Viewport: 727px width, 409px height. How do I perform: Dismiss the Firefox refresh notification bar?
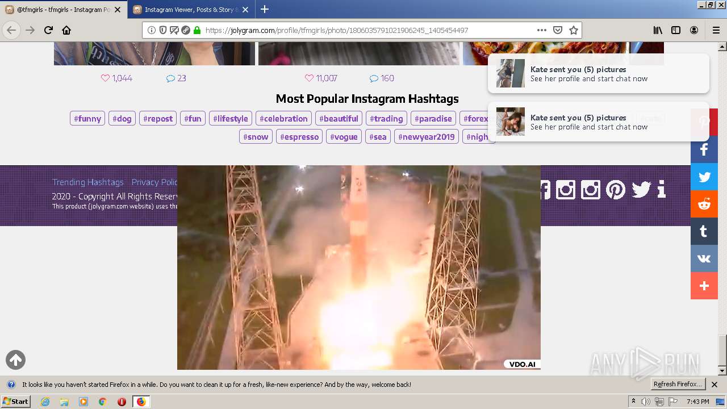pos(715,385)
